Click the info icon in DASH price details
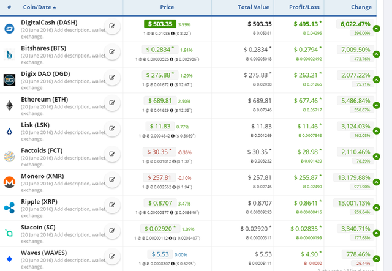Screen dimensions: 392x271 coord(173,34)
